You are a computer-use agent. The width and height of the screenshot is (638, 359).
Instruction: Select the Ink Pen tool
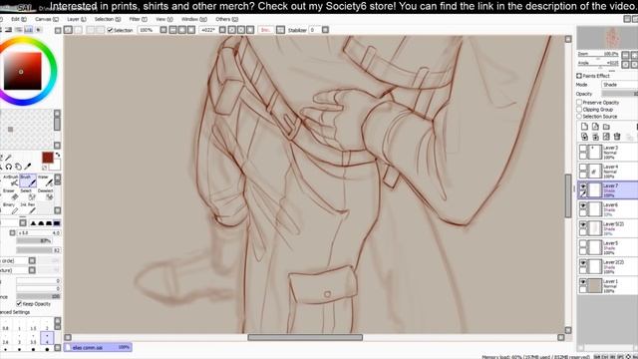tap(28, 208)
